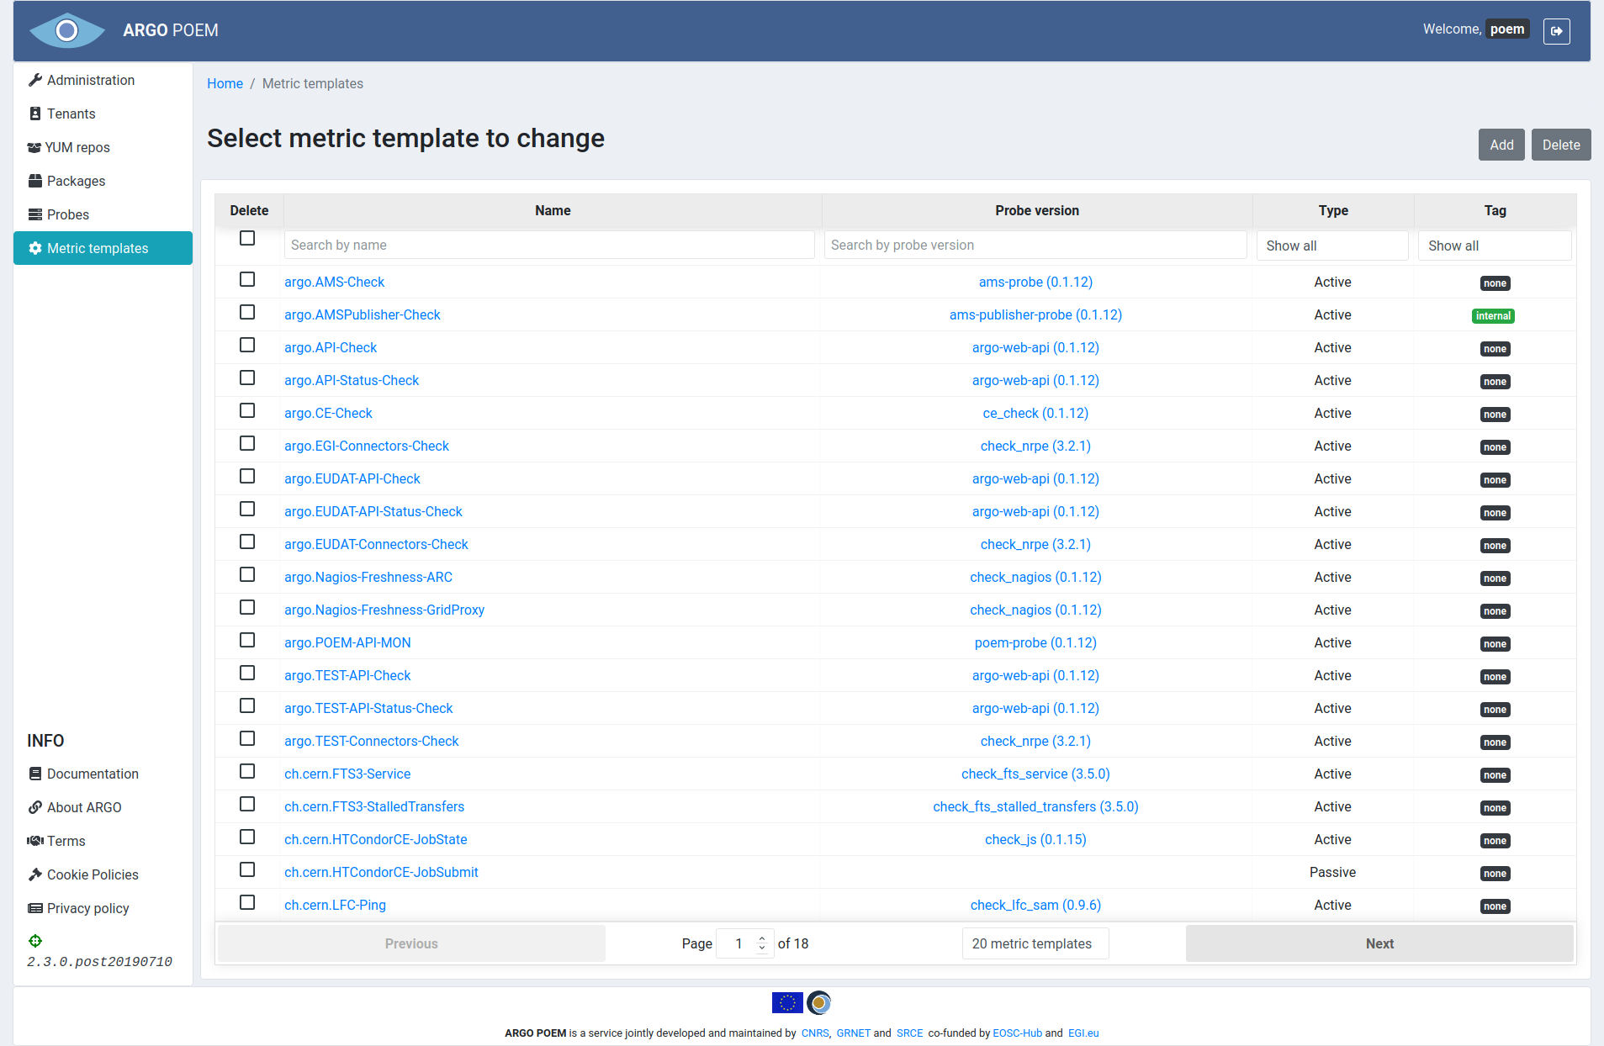The height and width of the screenshot is (1046, 1604).
Task: Click the Previous page button
Action: point(411,943)
